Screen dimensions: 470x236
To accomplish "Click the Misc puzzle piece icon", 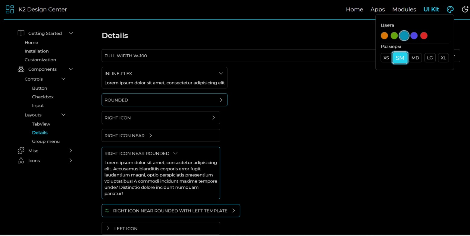I will click(21, 151).
